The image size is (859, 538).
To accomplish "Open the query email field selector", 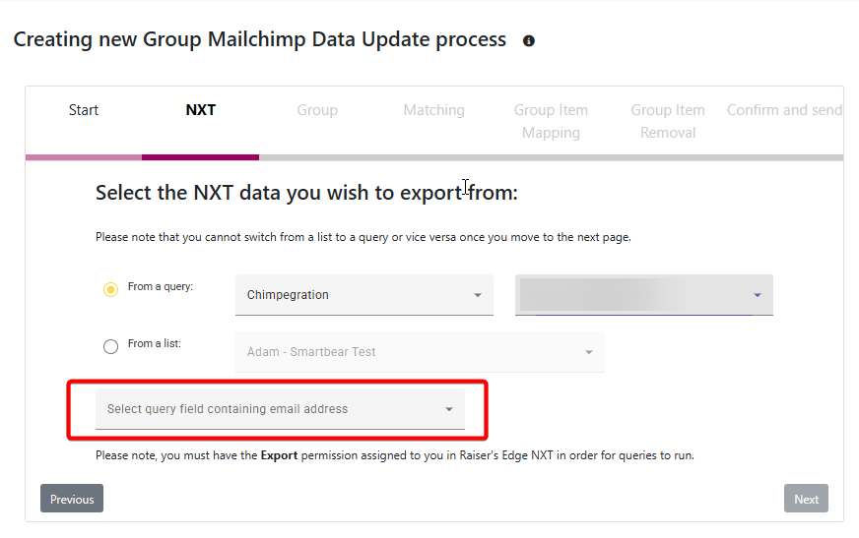I will [x=280, y=409].
